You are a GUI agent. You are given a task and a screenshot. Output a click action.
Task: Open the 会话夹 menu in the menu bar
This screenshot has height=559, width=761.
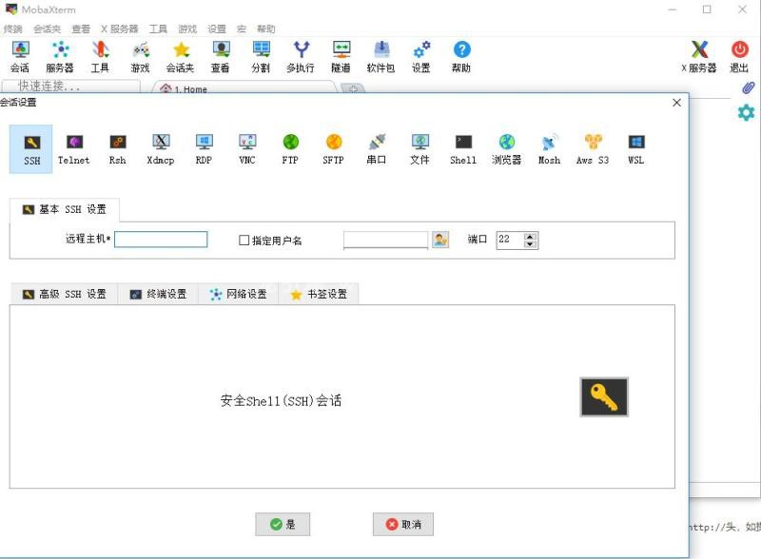pyautogui.click(x=47, y=29)
